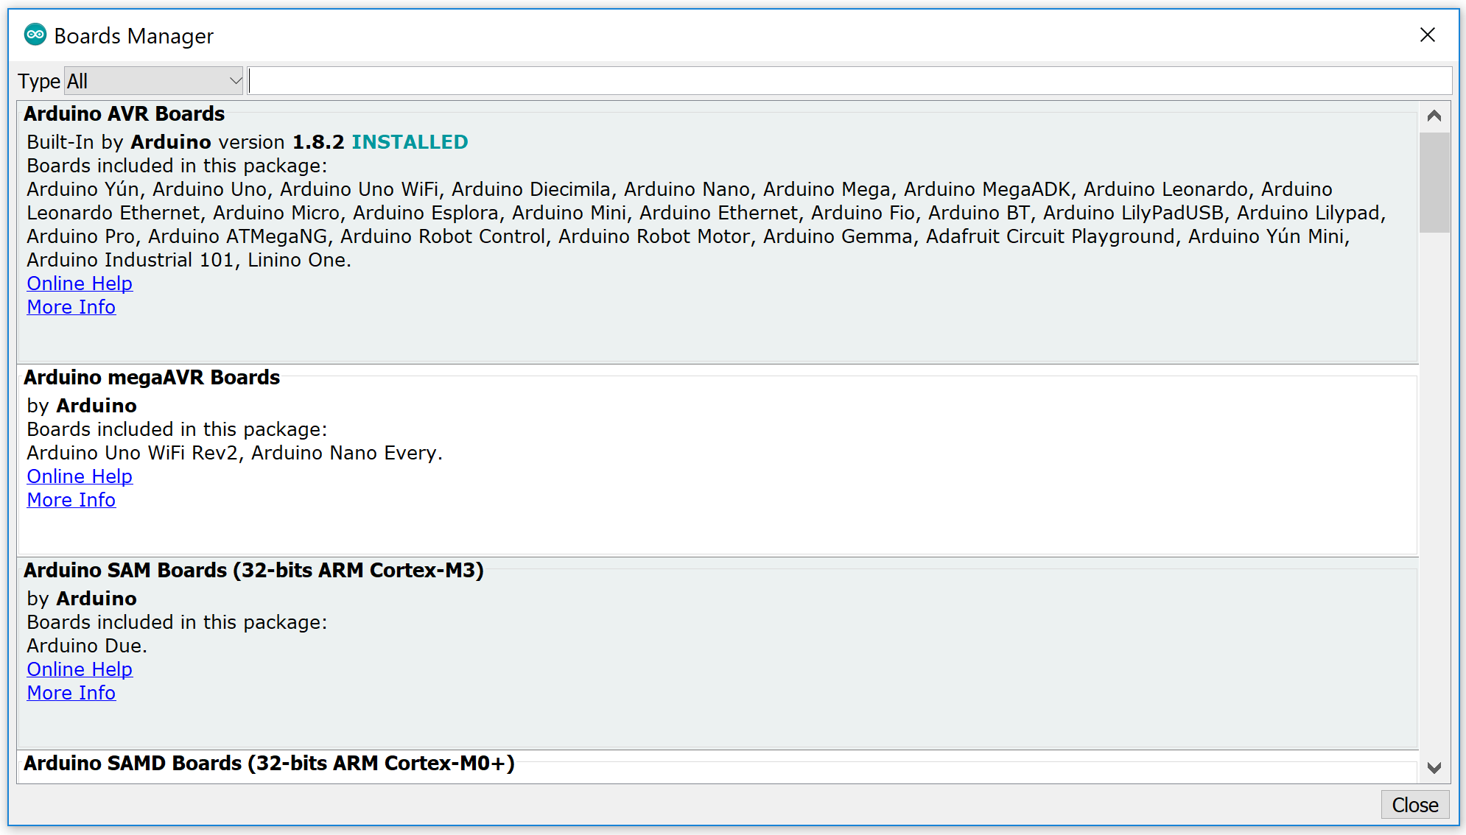Select the Arduino SAM Boards package entry

(718, 654)
